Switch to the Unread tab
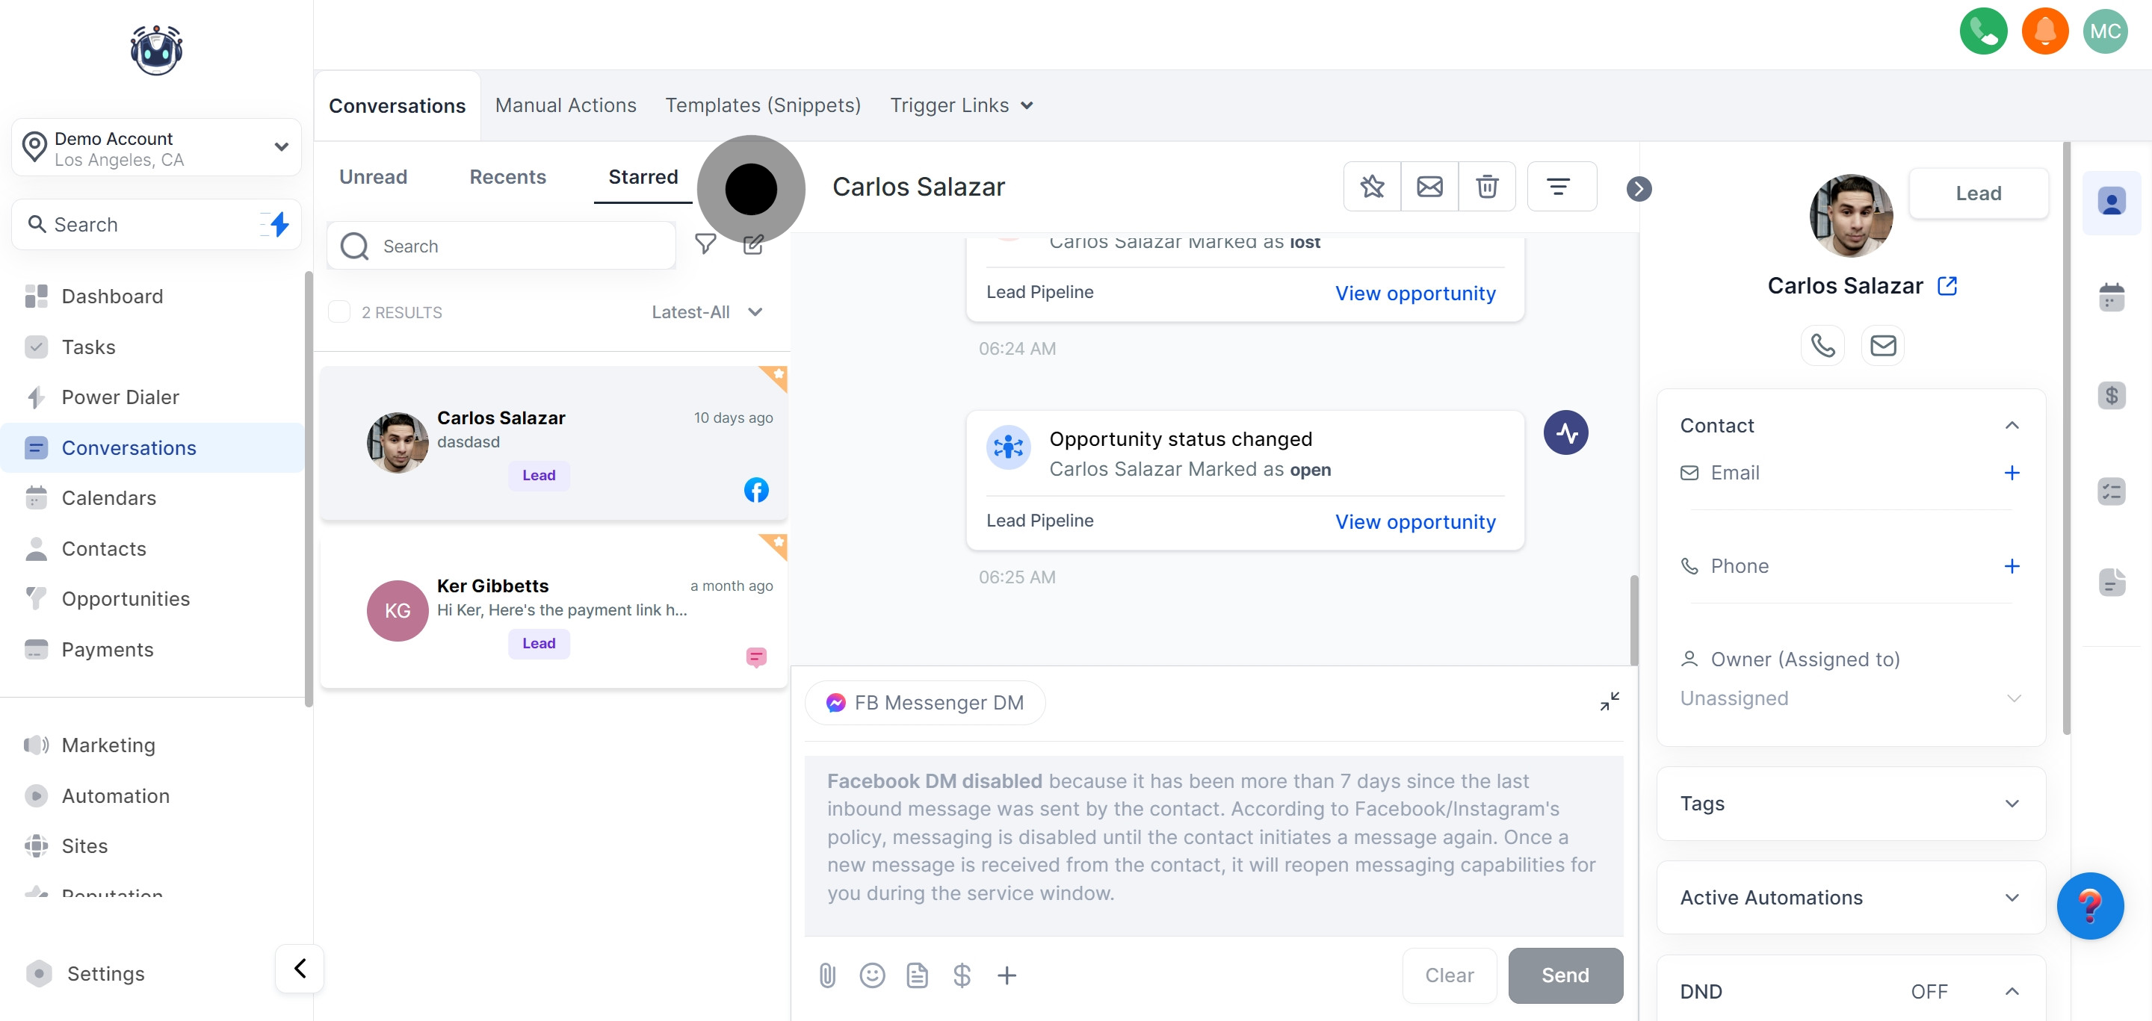Image resolution: width=2152 pixels, height=1021 pixels. tap(373, 177)
